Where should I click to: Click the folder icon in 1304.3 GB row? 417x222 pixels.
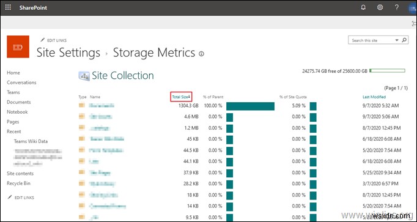pos(82,105)
